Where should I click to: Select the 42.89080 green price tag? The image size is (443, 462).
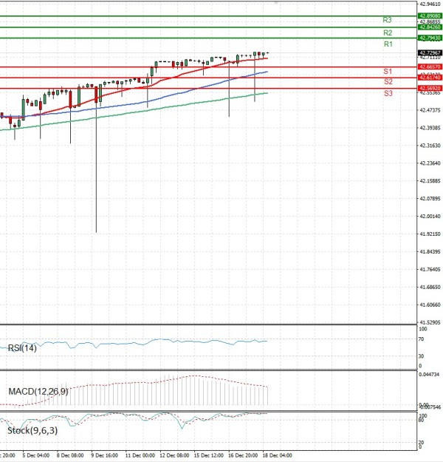point(430,16)
